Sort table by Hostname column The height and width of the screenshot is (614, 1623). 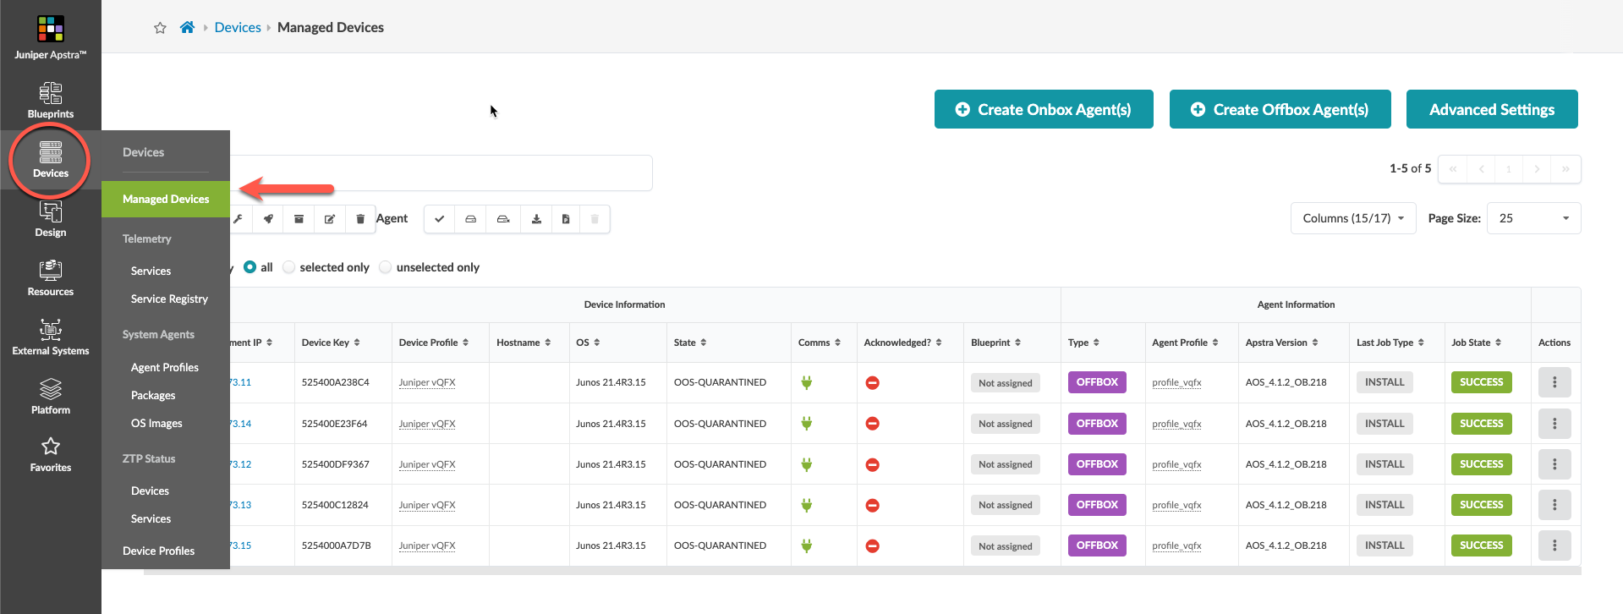pyautogui.click(x=524, y=343)
